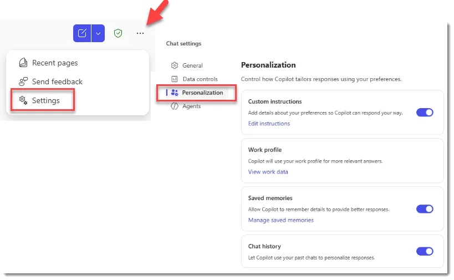Open the Personalization settings tab
This screenshot has width=454, height=280.
202,93
